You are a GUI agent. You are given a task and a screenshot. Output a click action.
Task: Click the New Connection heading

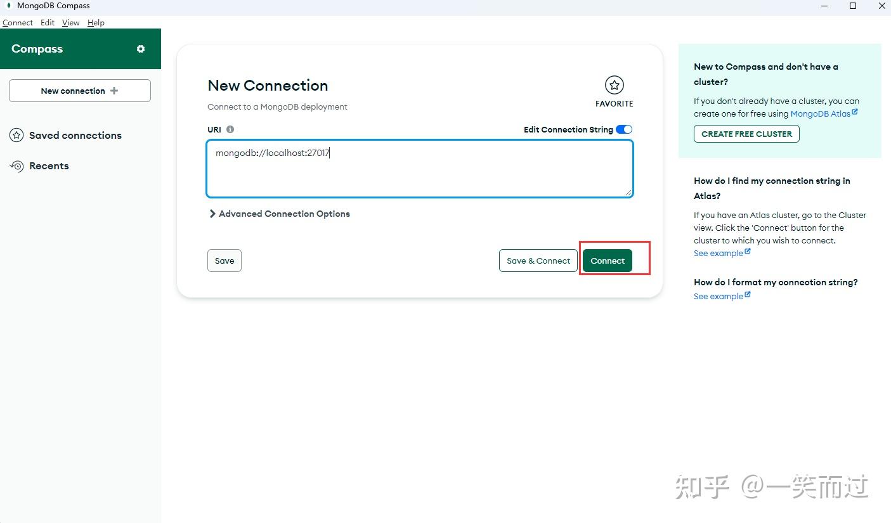[x=268, y=86]
